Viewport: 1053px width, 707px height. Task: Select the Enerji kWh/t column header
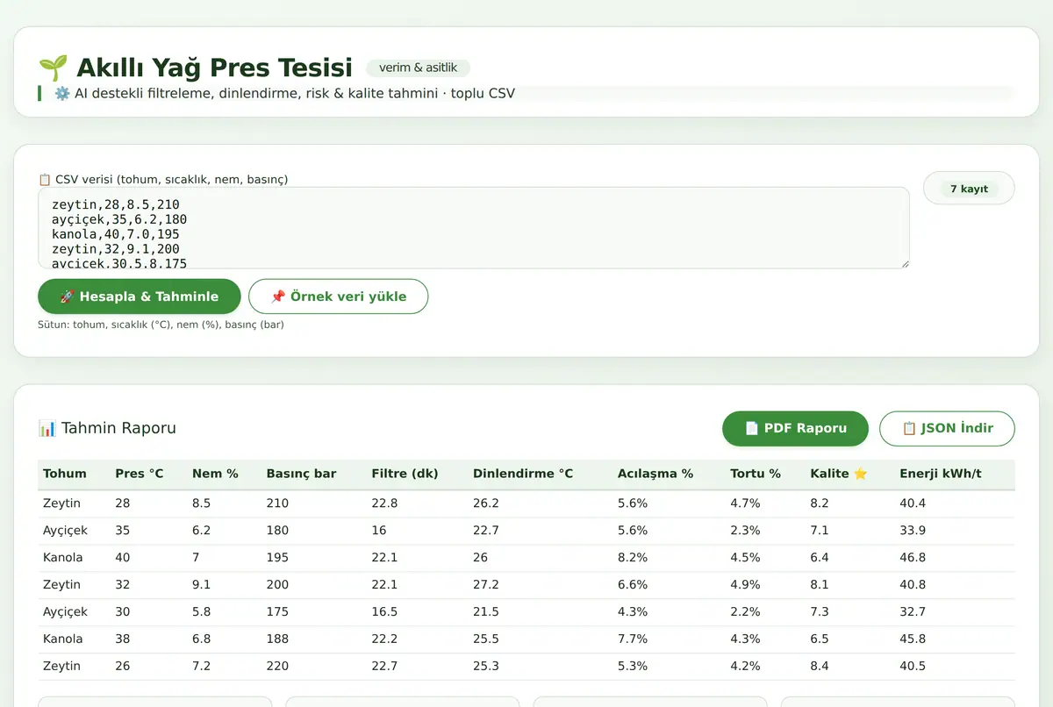click(x=941, y=474)
